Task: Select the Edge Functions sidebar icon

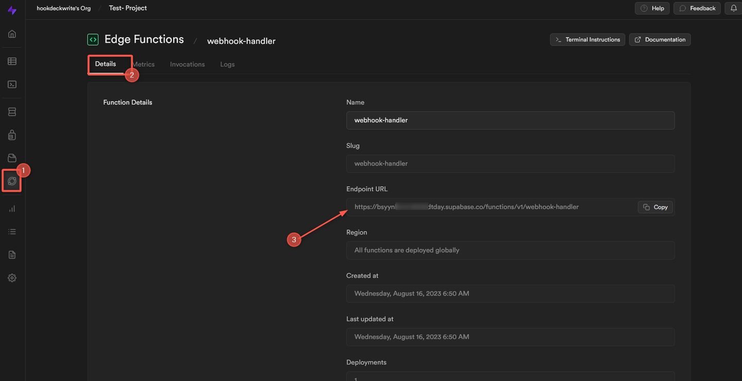Action: pyautogui.click(x=11, y=181)
